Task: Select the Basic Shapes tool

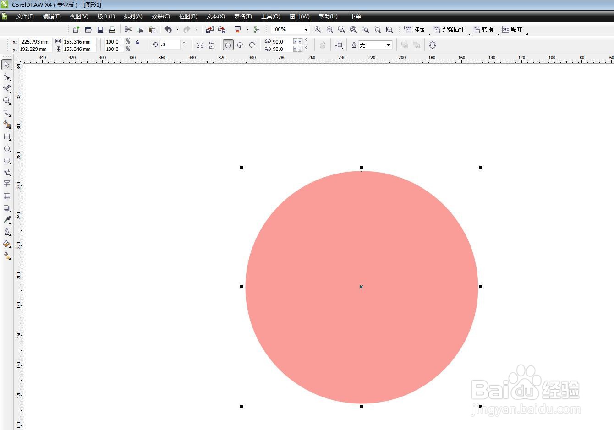Action: pyautogui.click(x=7, y=172)
